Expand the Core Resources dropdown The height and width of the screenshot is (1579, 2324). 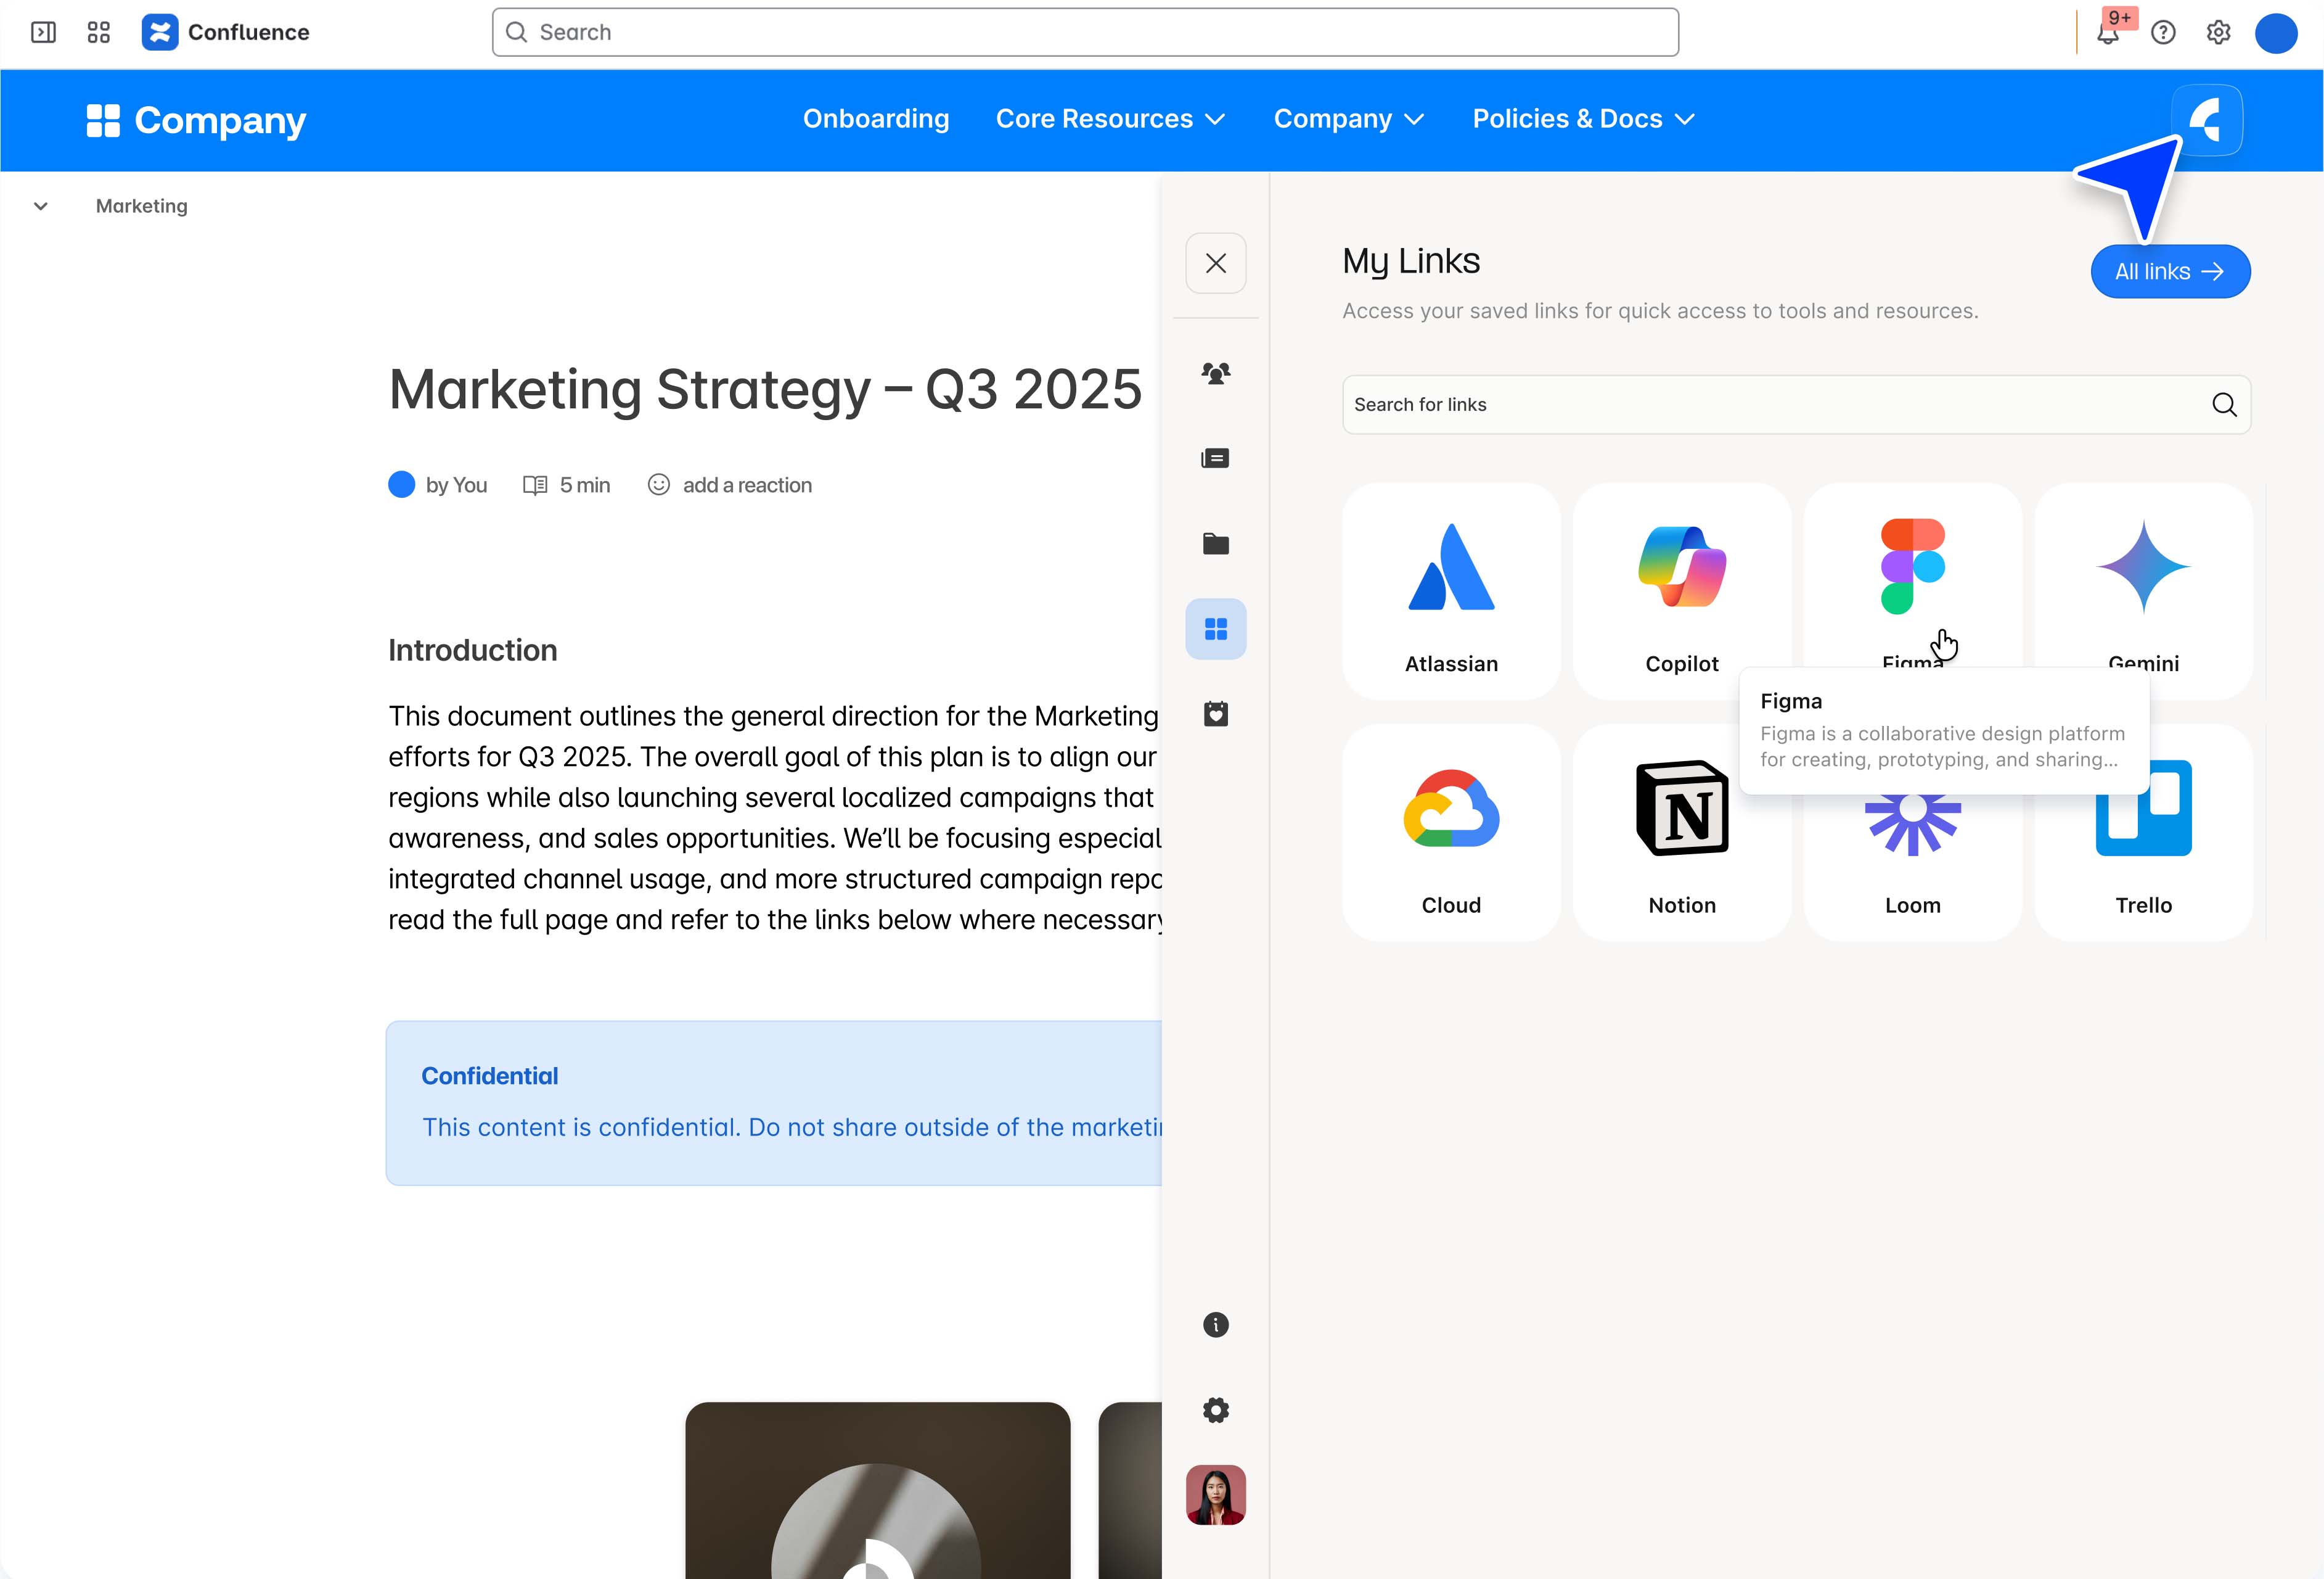coord(1110,119)
